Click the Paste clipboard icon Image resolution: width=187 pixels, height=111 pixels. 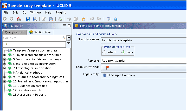pos(83,19)
